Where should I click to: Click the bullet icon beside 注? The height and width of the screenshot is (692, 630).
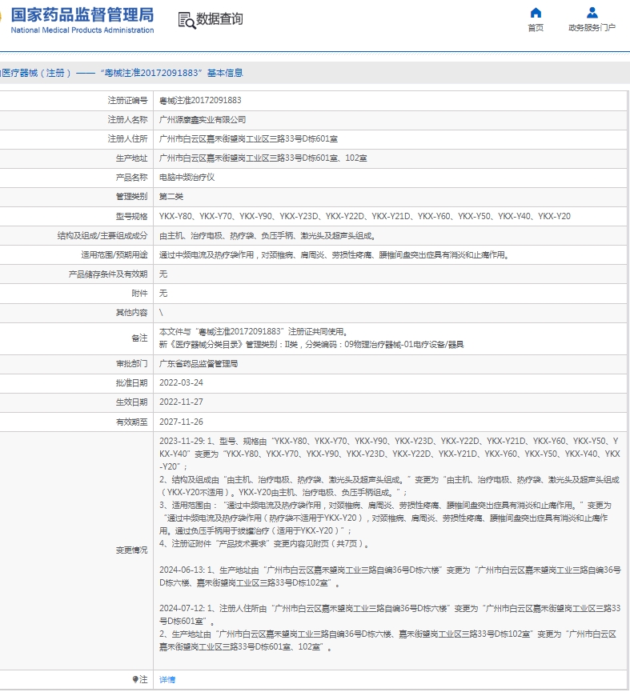click(x=135, y=679)
